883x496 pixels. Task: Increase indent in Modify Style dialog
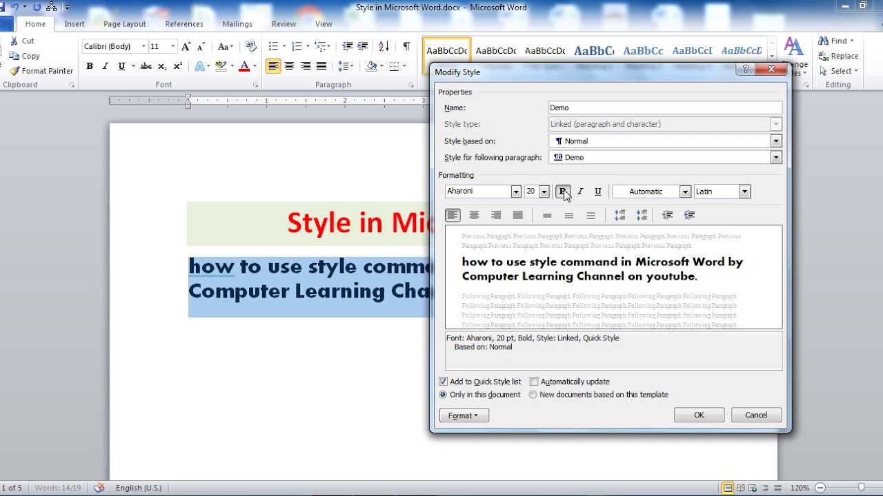click(x=690, y=216)
